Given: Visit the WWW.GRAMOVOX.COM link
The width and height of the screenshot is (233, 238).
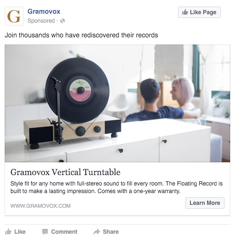Looking at the screenshot, I should tap(41, 206).
